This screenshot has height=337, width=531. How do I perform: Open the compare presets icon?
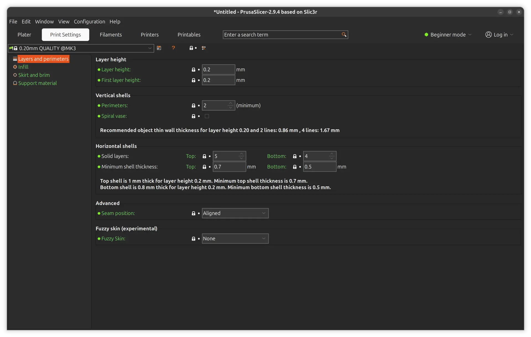(204, 48)
